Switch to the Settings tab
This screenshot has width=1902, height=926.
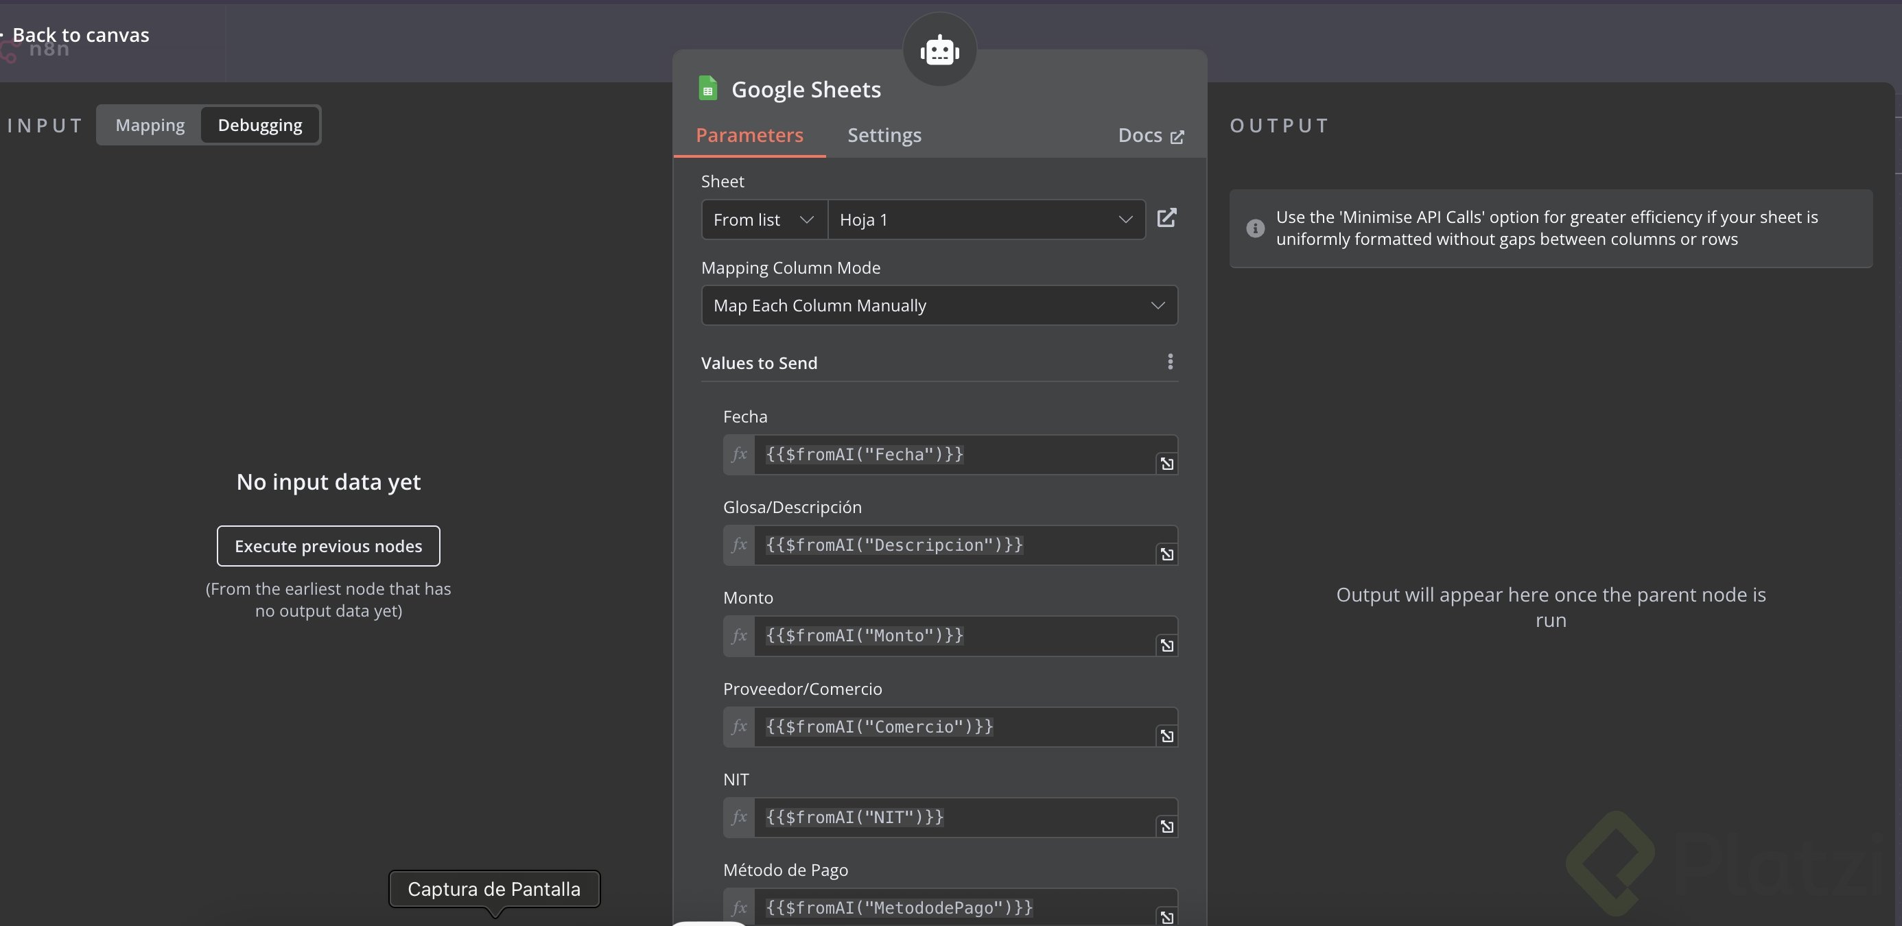coord(884,135)
